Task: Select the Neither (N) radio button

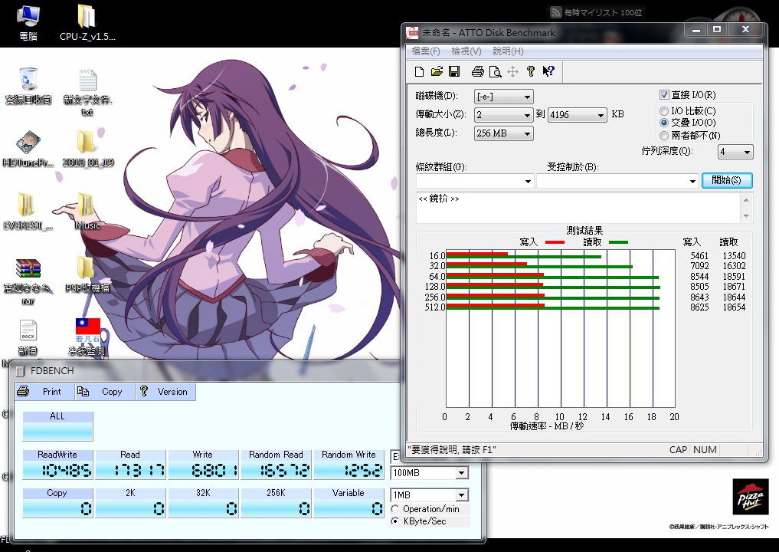Action: click(x=664, y=135)
